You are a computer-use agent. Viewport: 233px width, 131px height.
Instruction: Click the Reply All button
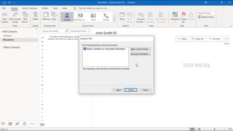coord(198,39)
